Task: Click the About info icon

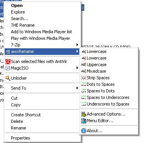Action: 84,131
